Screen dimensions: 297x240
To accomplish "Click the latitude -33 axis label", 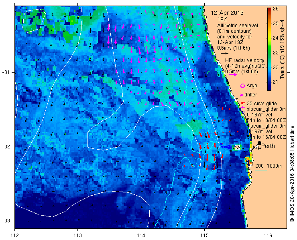I will [6, 221].
